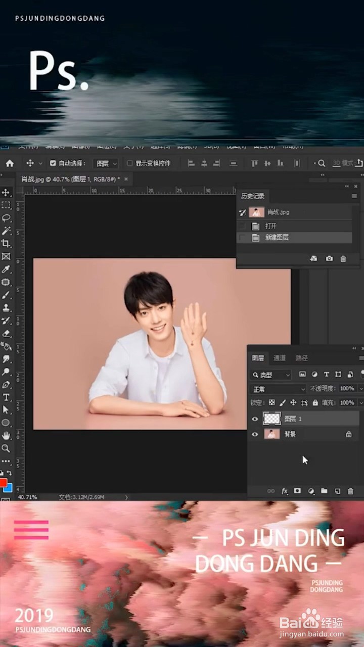
Task: Select the Dodge tool
Action: tap(6, 372)
